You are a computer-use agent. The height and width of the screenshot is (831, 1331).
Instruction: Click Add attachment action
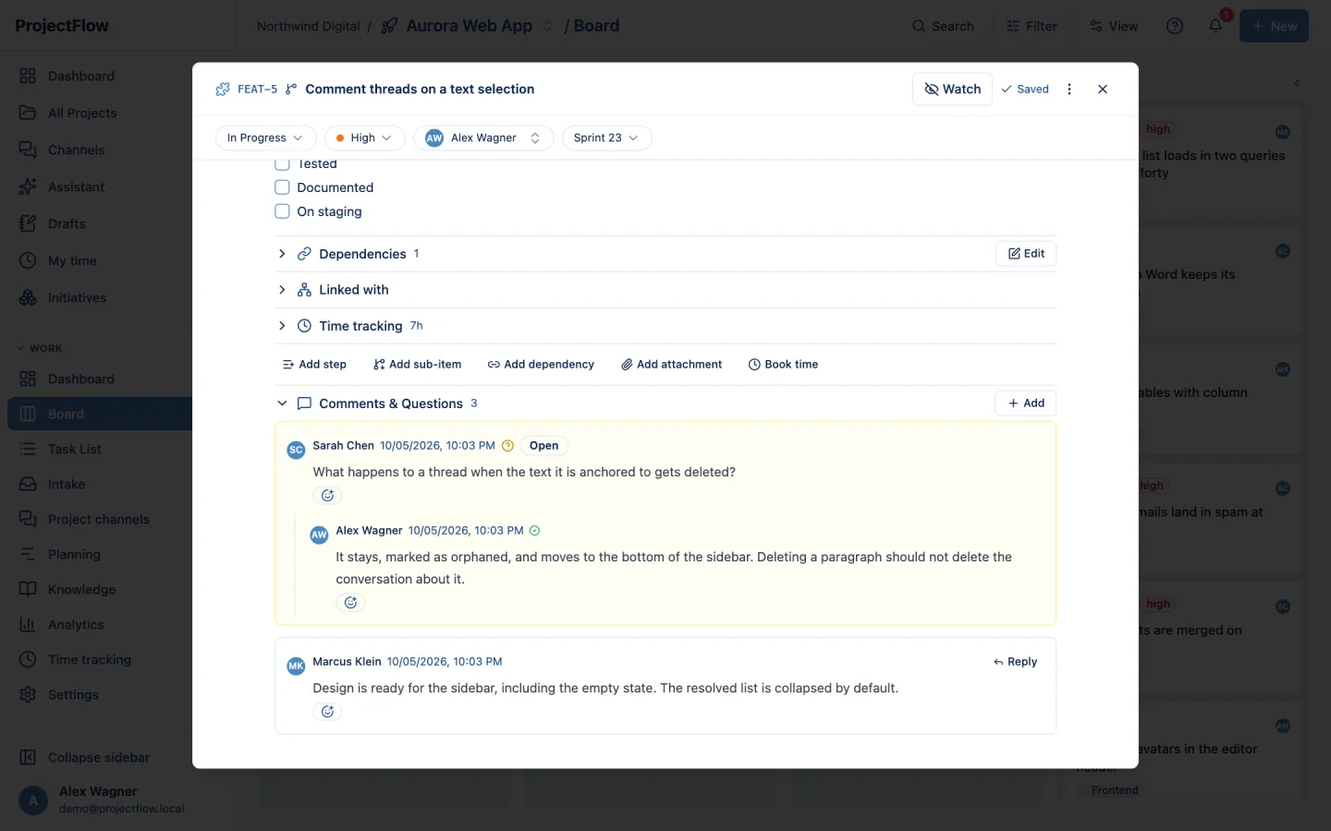[671, 365]
